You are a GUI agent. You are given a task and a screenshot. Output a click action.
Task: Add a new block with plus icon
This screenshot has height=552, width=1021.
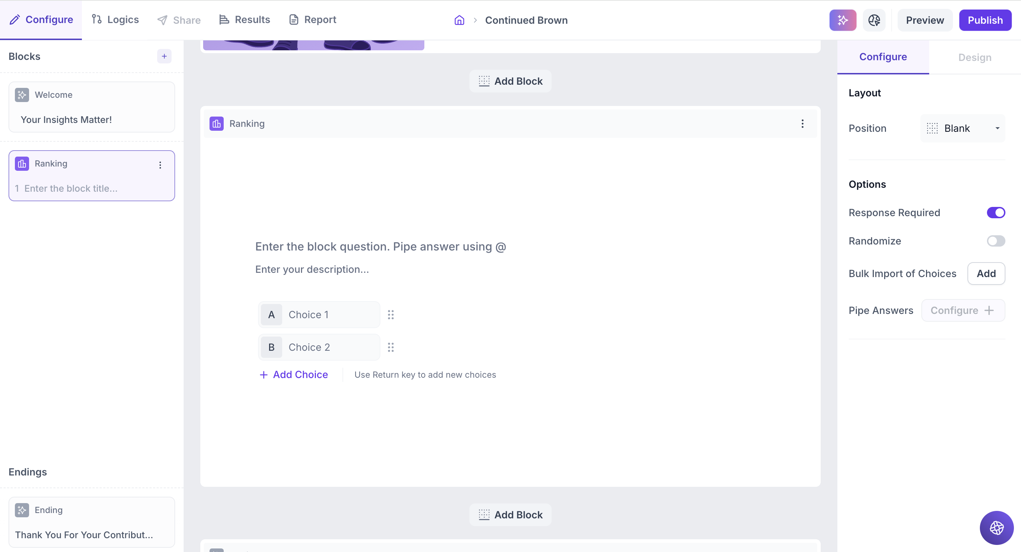(x=164, y=56)
